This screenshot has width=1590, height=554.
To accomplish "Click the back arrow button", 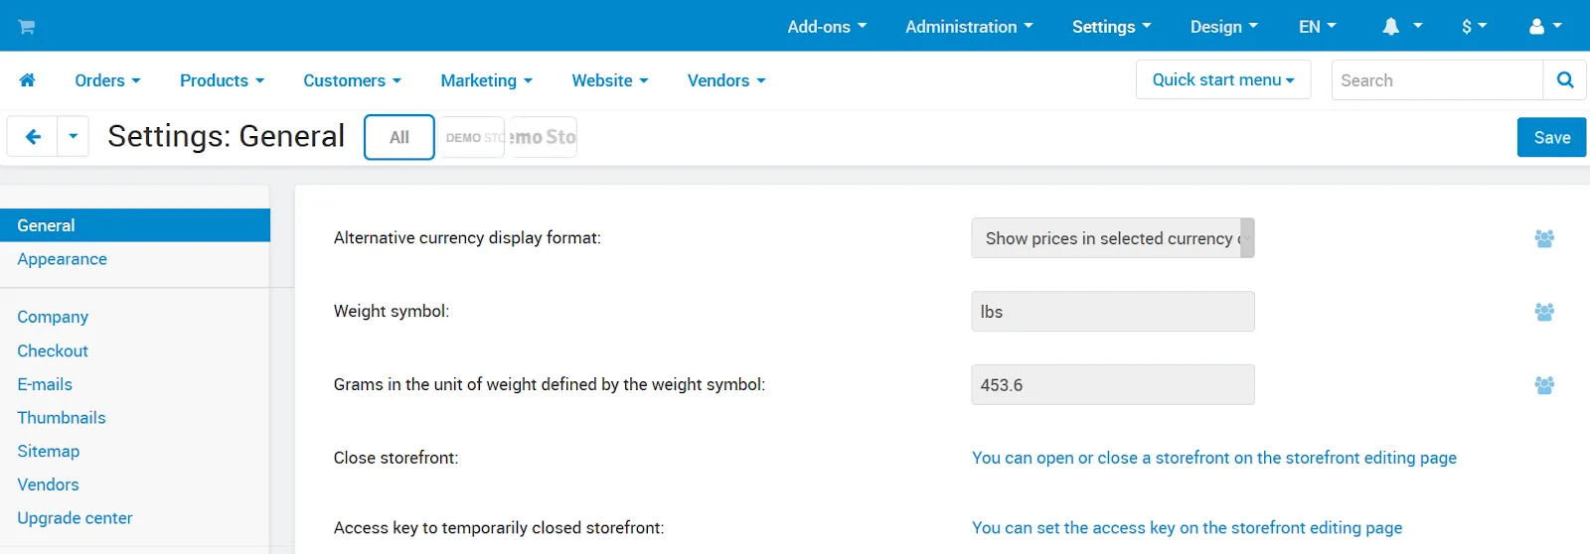I will (33, 137).
